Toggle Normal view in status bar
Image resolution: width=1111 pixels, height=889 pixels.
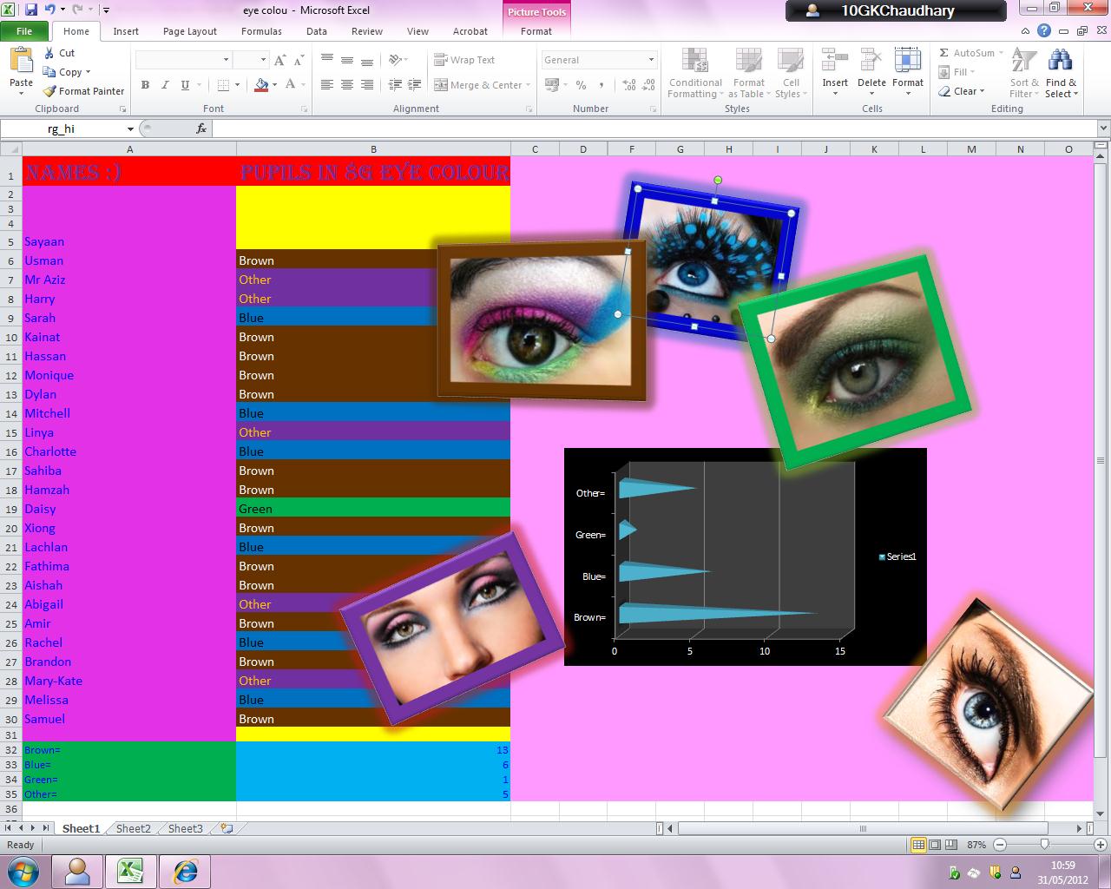point(918,844)
